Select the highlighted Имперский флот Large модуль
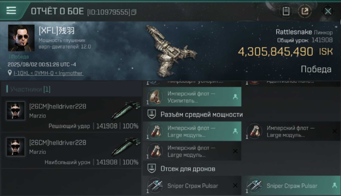 click(192, 131)
